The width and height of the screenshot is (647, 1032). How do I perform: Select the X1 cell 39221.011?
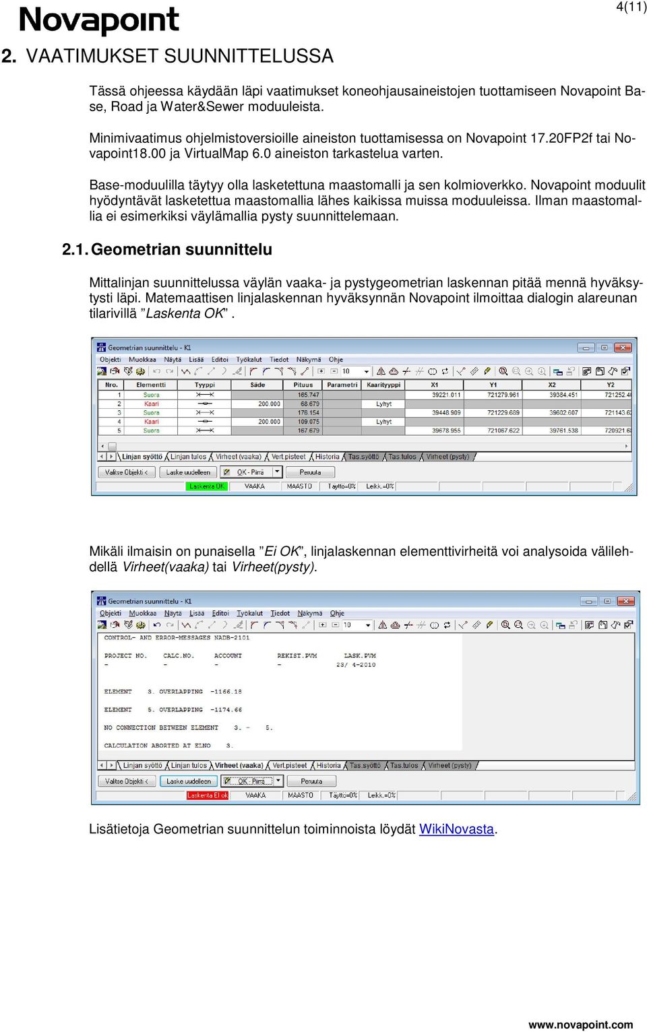(x=435, y=395)
